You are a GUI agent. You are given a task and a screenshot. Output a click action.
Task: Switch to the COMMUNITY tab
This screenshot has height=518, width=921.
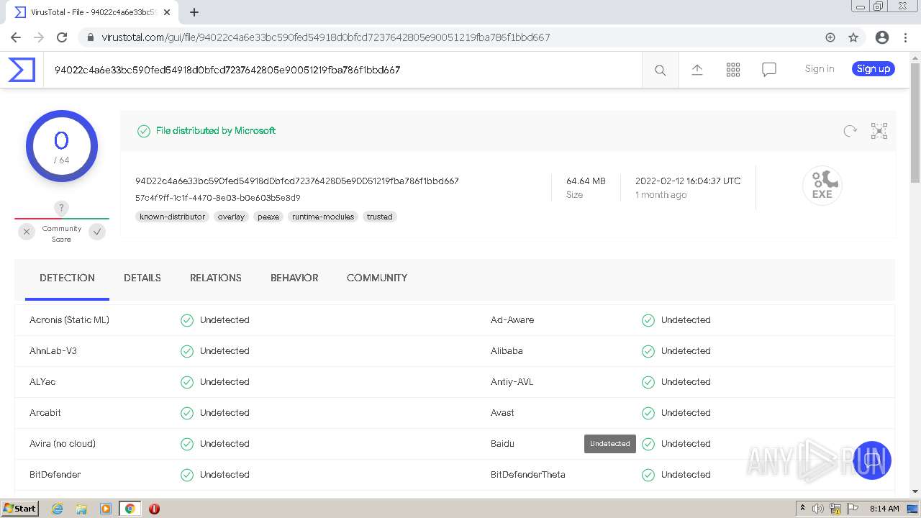tap(377, 278)
